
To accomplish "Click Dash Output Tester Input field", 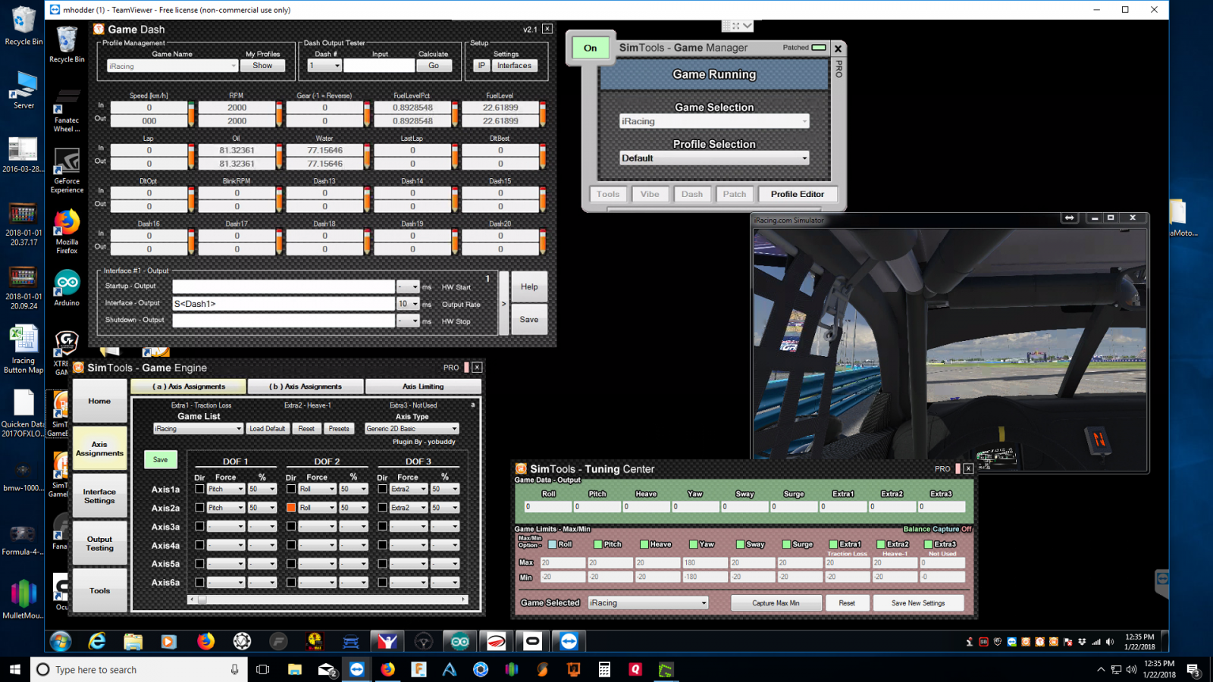I will [379, 66].
